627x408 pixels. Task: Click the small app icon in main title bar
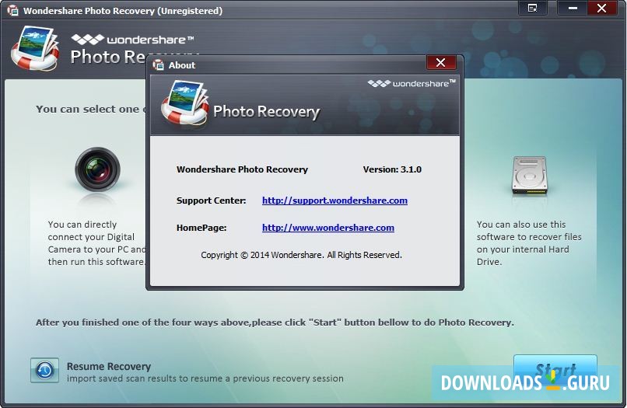[x=12, y=10]
